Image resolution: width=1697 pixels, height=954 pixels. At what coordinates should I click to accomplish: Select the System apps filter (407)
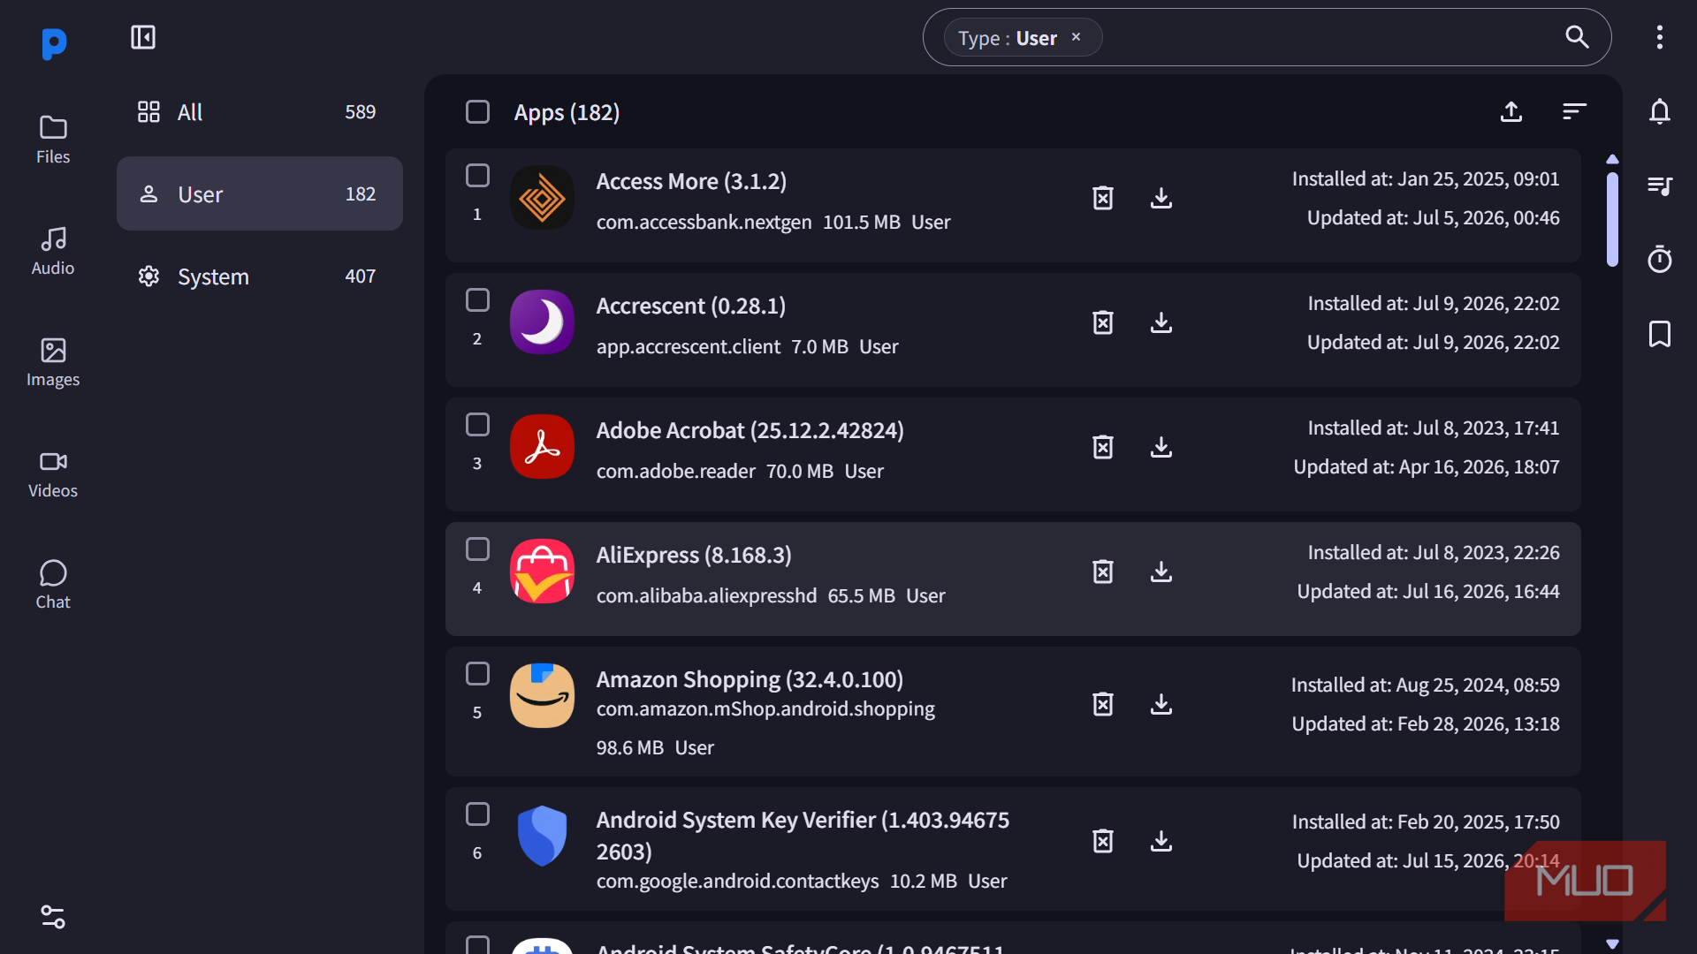[x=260, y=276]
